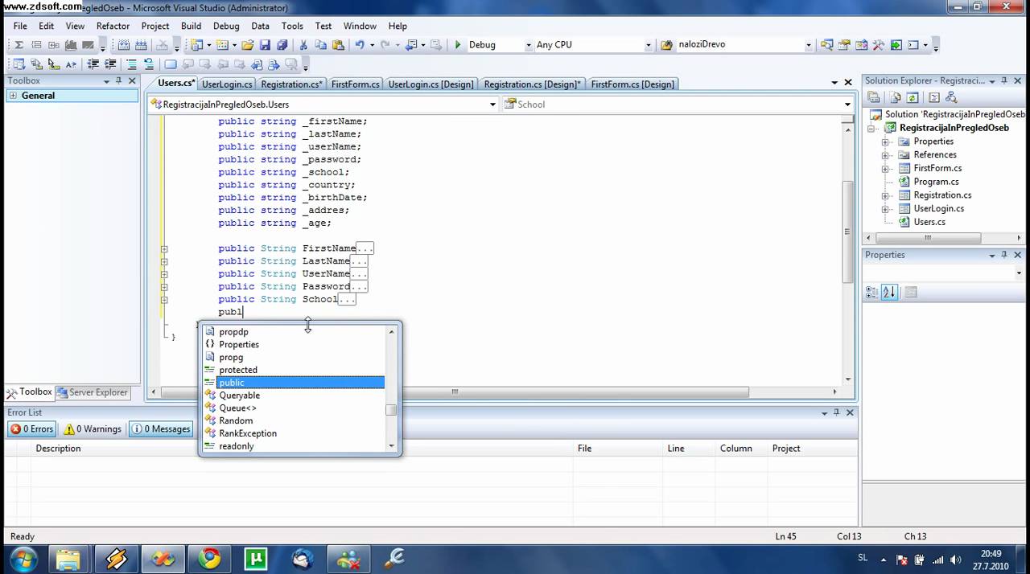This screenshot has width=1030, height=574.
Task: Expand FirstForm.cs node in Solution Explorer
Action: click(x=885, y=169)
